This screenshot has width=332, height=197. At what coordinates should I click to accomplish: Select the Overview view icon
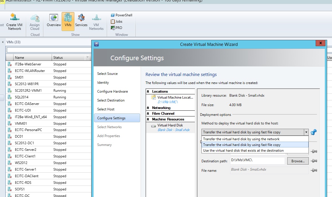coord(53,21)
